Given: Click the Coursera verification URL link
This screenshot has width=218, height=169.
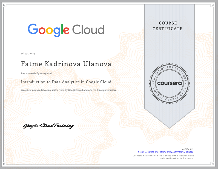Looking at the screenshot, I should (167, 151).
